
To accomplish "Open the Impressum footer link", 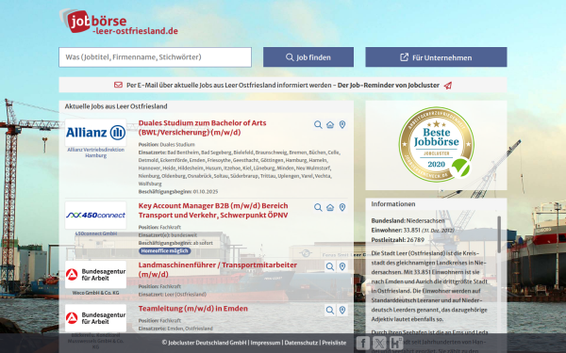I will click(x=265, y=343).
